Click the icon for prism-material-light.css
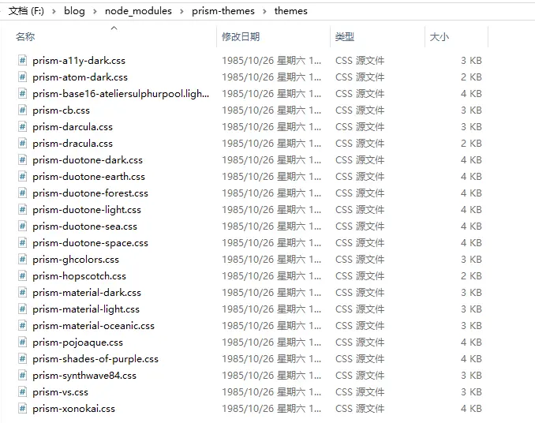Screen dimensions: 535x423 tap(22, 309)
